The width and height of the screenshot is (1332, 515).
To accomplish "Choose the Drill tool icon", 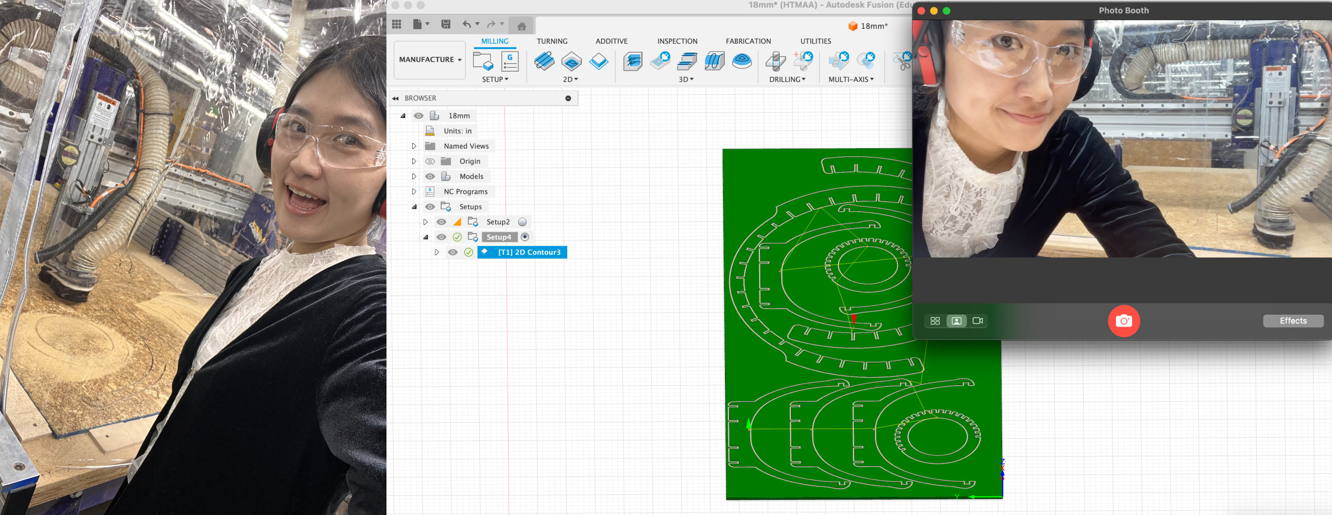I will pyautogui.click(x=775, y=61).
